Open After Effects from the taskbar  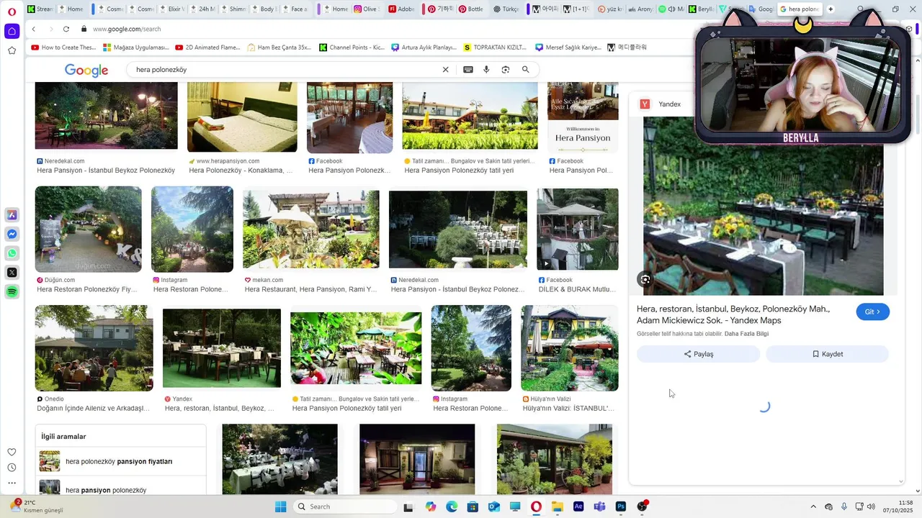coord(578,506)
